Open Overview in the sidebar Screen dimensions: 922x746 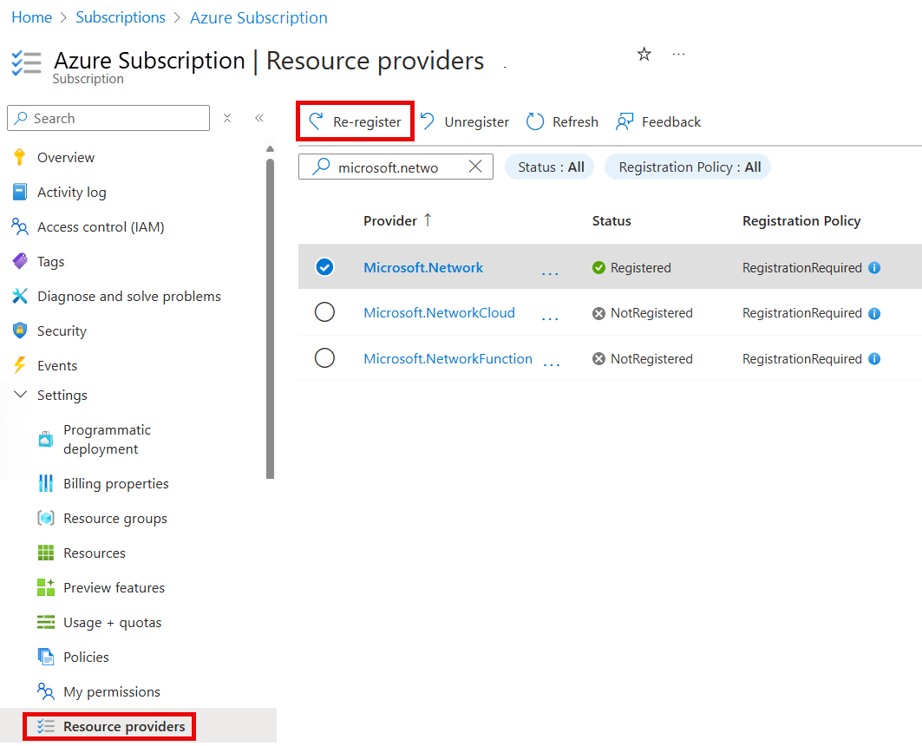pos(66,158)
